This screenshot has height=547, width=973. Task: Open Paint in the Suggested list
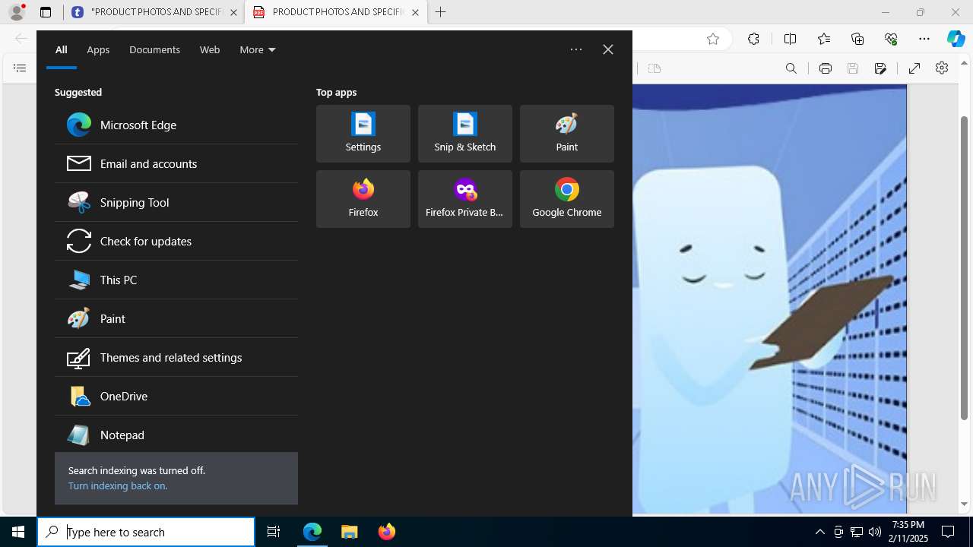click(x=176, y=318)
